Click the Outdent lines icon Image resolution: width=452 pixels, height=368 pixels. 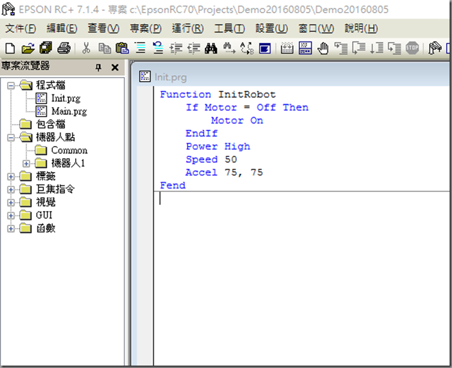pyautogui.click(x=194, y=48)
